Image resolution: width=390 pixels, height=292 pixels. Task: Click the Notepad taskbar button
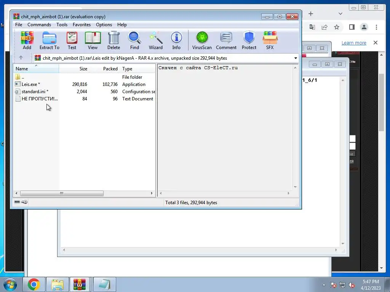click(x=105, y=284)
